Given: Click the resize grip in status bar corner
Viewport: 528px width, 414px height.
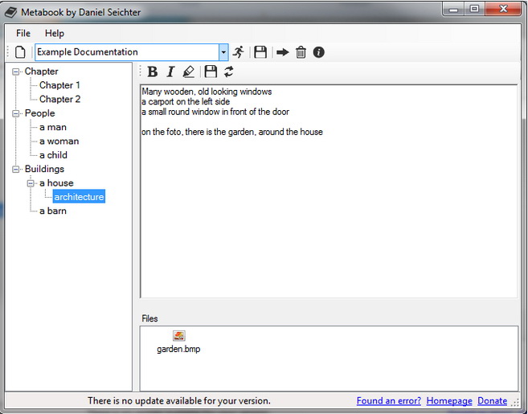Looking at the screenshot, I should [515, 402].
